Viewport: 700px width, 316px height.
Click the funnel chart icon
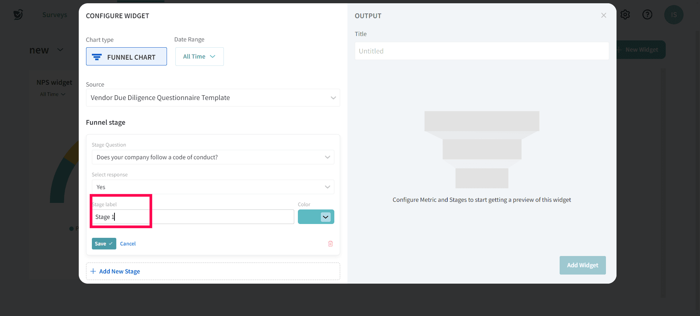[97, 57]
